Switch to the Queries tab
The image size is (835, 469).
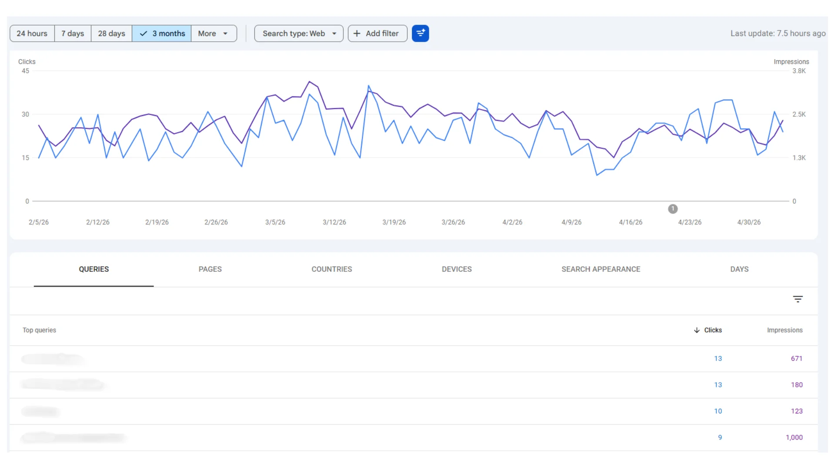pos(94,269)
